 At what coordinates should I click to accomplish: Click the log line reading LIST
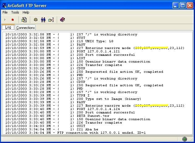pyautogui.click(x=45, y=58)
